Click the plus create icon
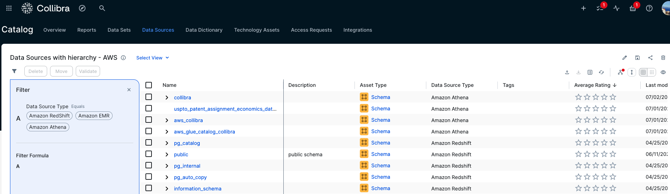Viewport: 670px width, 194px height. [584, 8]
